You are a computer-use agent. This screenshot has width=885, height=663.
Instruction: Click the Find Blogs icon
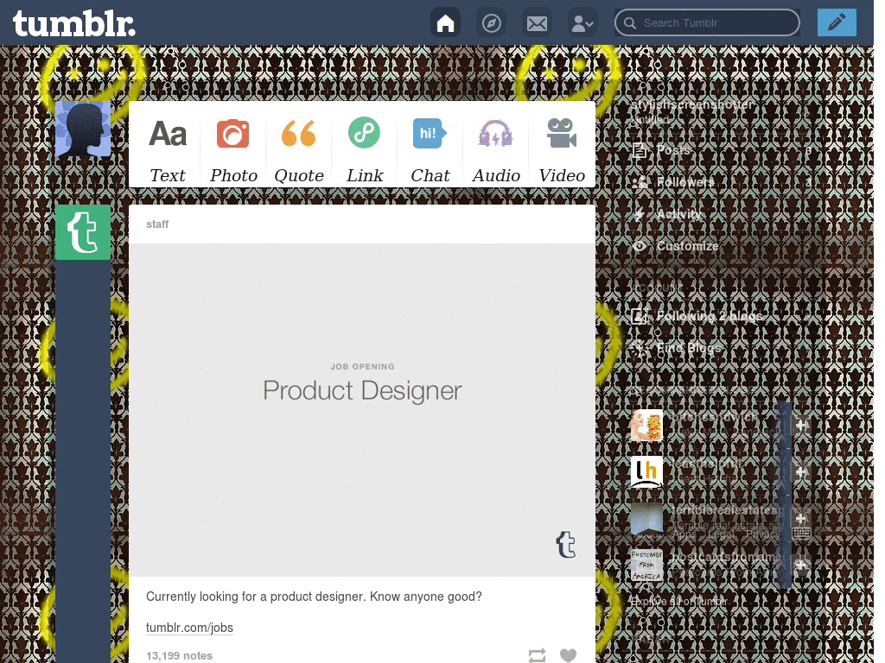pos(640,348)
